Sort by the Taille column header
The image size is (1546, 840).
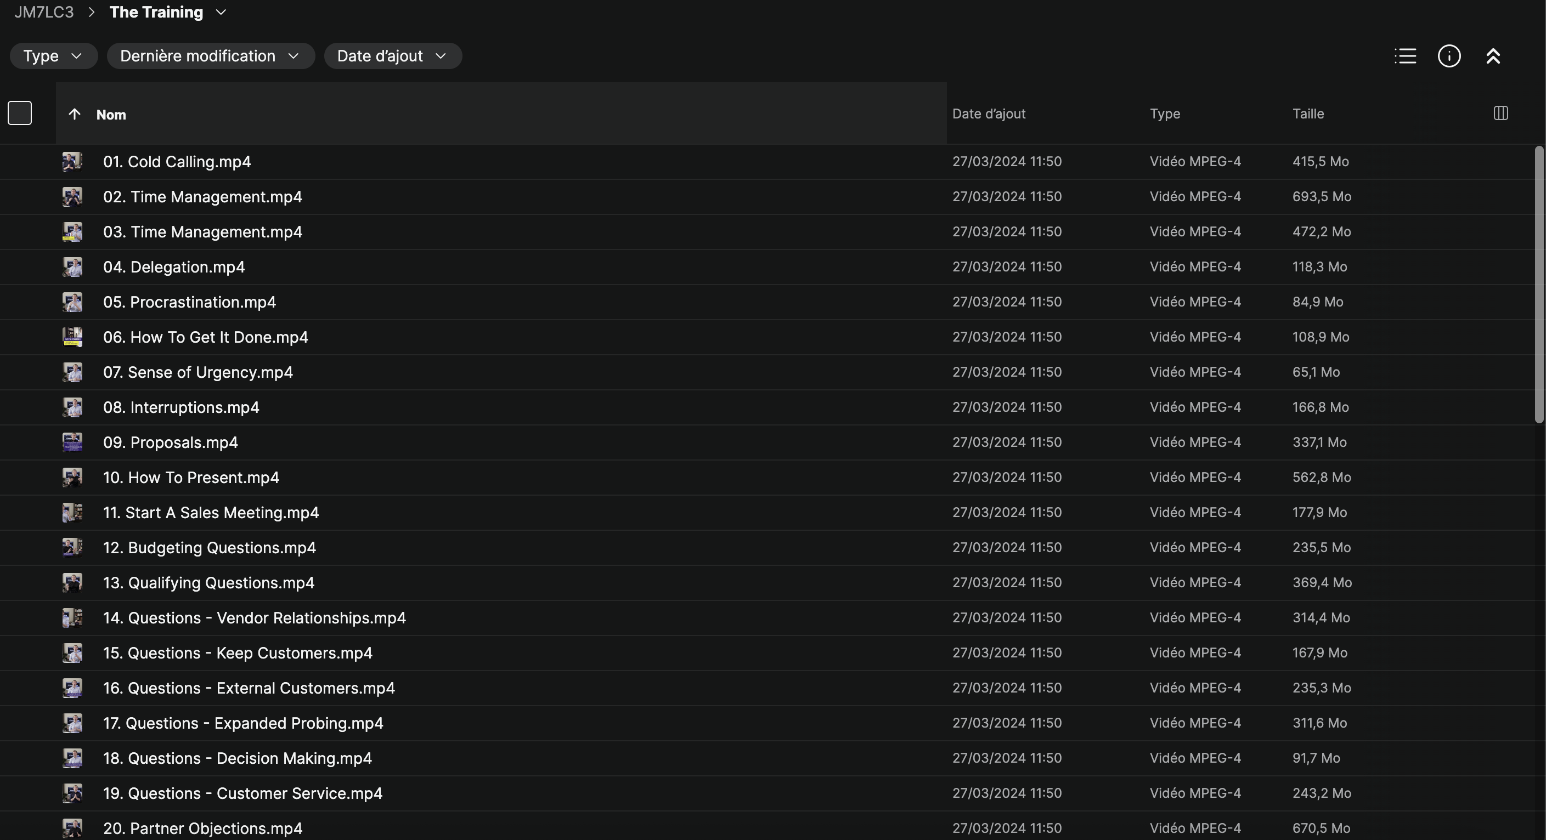click(x=1308, y=113)
